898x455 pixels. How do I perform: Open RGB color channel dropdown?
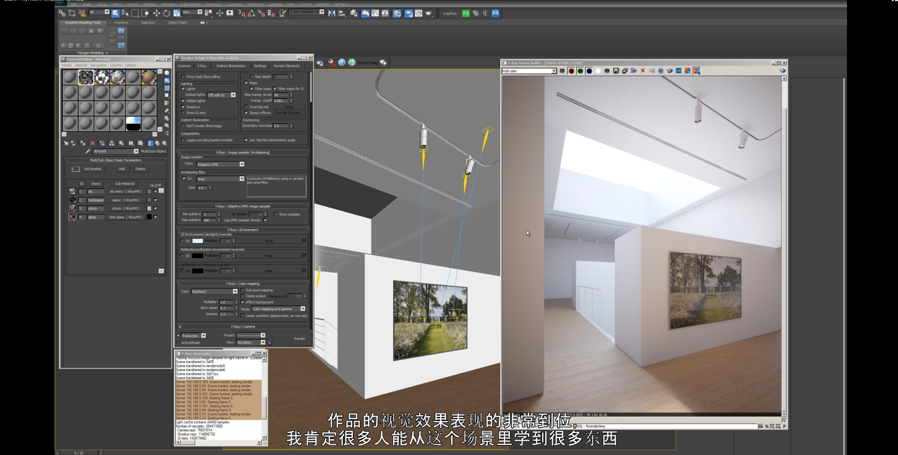(x=529, y=71)
